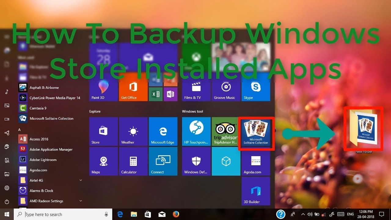Viewport: 391px width, 220px height.
Task: Open the light-blue 3D cube tile
Action: click(x=226, y=161)
